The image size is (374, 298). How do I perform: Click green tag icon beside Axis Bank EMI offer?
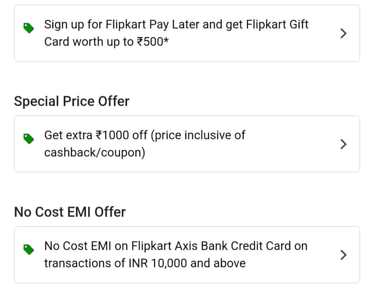pos(28,250)
